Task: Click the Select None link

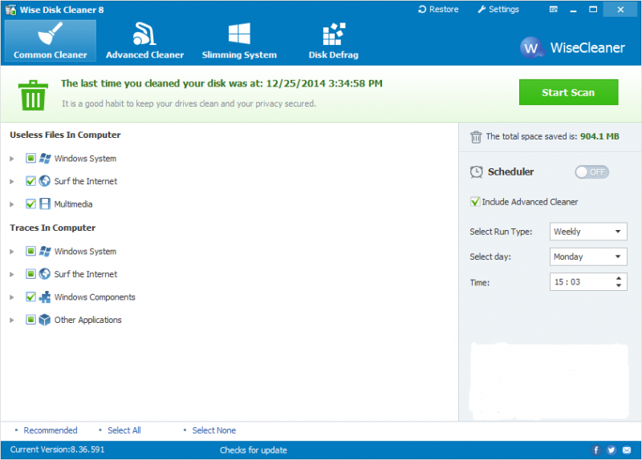Action: (213, 430)
